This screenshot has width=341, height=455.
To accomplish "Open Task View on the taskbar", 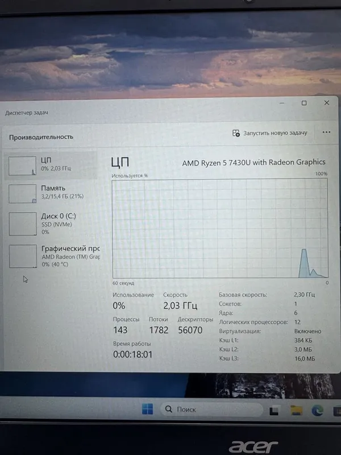I will tap(274, 410).
